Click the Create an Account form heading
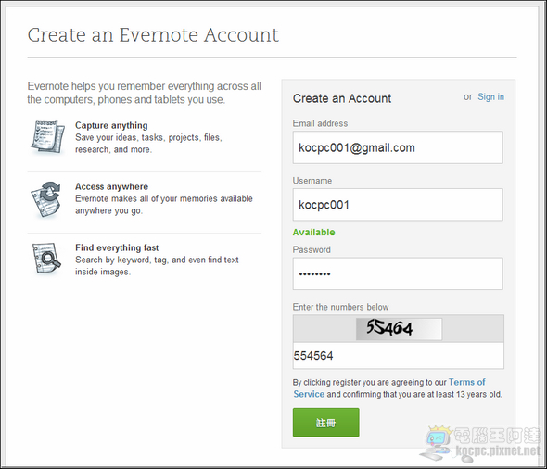Image resolution: width=547 pixels, height=469 pixels. pos(342,98)
